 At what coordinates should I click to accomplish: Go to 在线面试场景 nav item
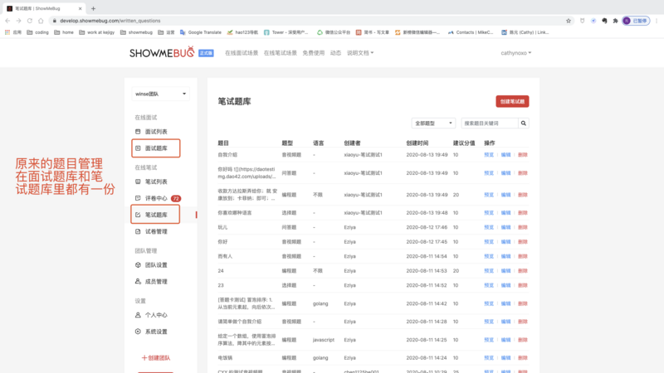pos(242,53)
